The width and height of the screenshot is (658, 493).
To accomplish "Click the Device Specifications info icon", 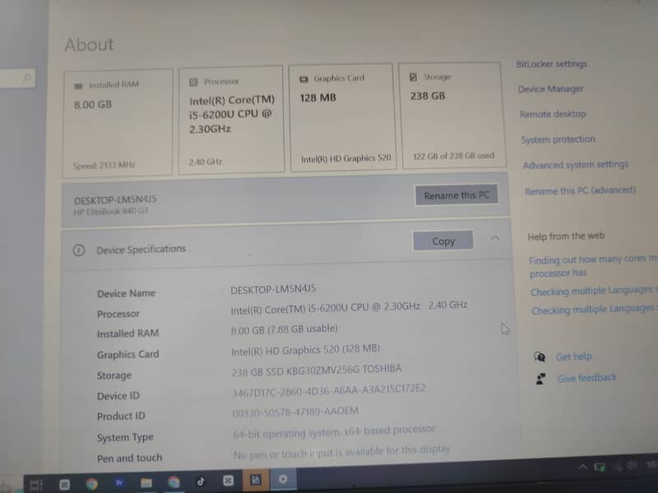I will (79, 251).
